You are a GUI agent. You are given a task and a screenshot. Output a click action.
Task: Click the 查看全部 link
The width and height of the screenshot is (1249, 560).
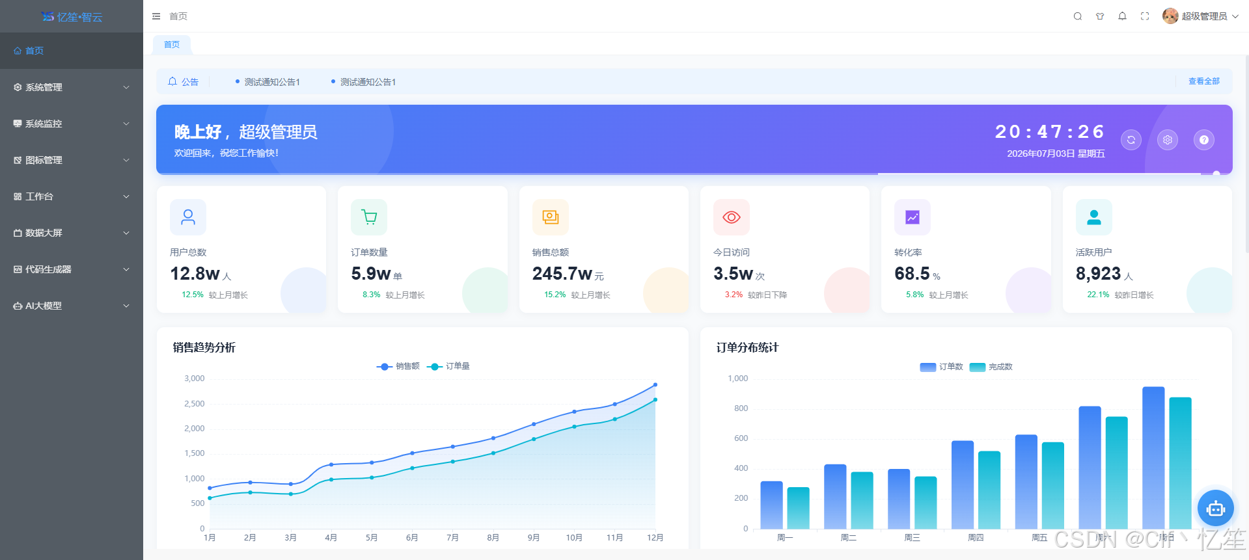point(1204,81)
